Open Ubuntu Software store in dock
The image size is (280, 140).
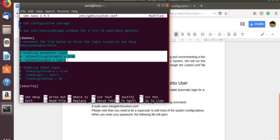(x=7, y=69)
